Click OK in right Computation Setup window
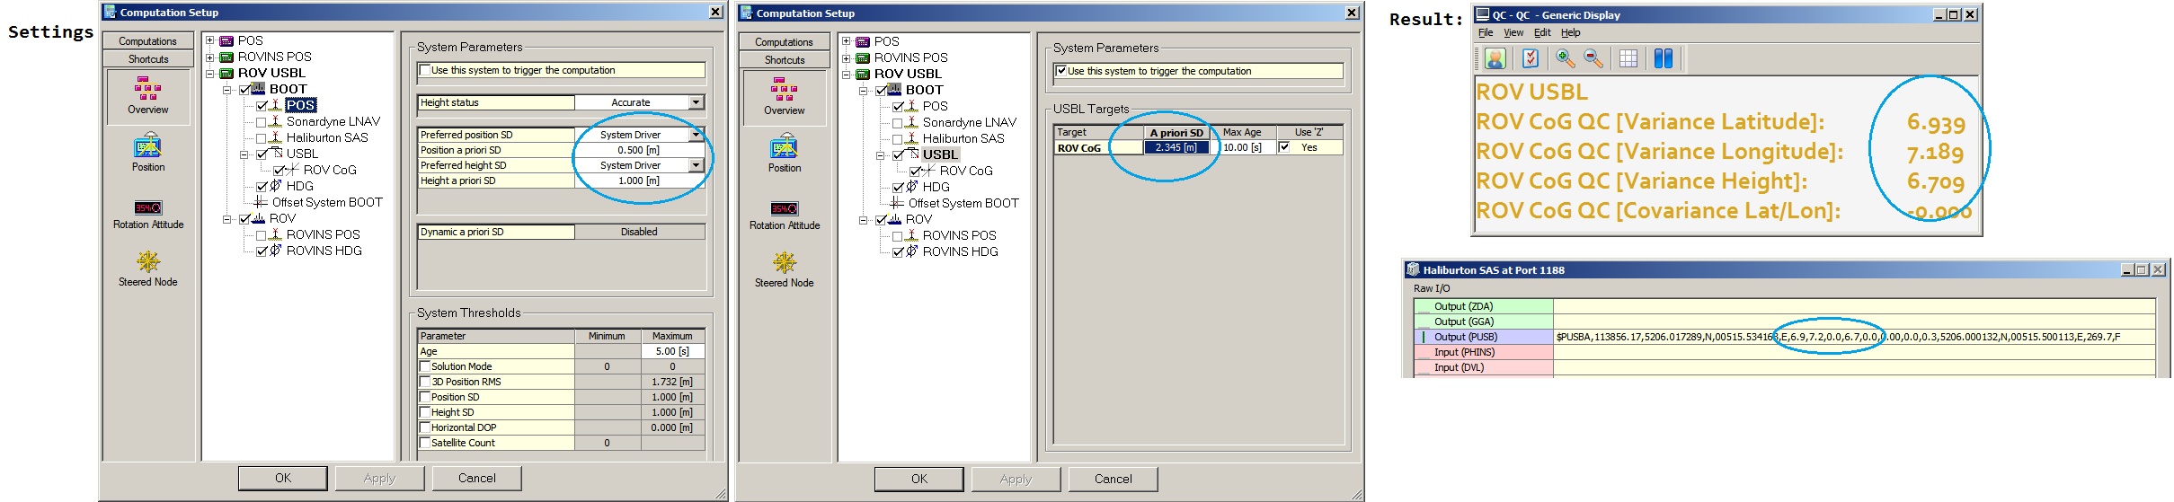2174x502 pixels. point(919,479)
